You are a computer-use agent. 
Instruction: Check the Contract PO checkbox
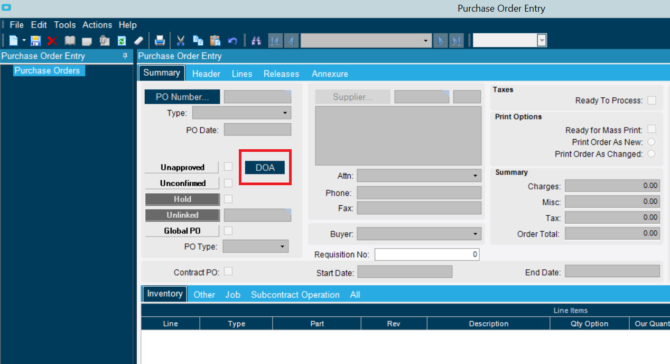tap(228, 271)
